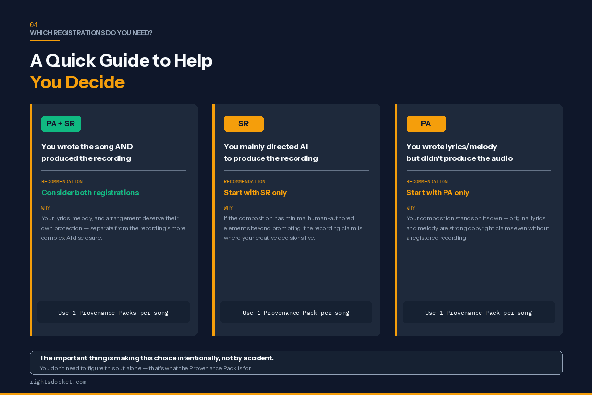Open the rightsdocket.com link

(58, 382)
